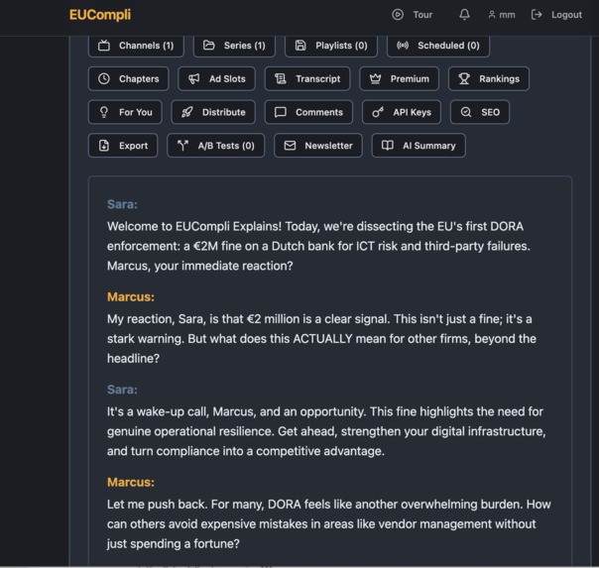Screen dimensions: 599x568
Task: Click the TV icon on Channels
Action: 104,46
